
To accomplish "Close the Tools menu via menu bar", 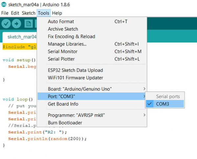I will tap(43, 13).
